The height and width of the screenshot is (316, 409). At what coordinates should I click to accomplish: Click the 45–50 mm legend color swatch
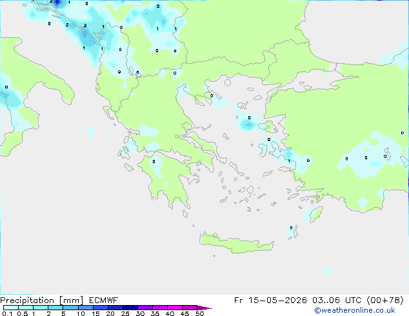tap(190, 308)
